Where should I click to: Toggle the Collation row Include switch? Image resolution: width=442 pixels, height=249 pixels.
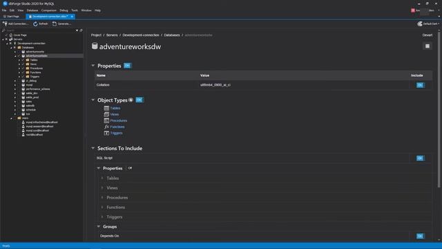(x=420, y=85)
